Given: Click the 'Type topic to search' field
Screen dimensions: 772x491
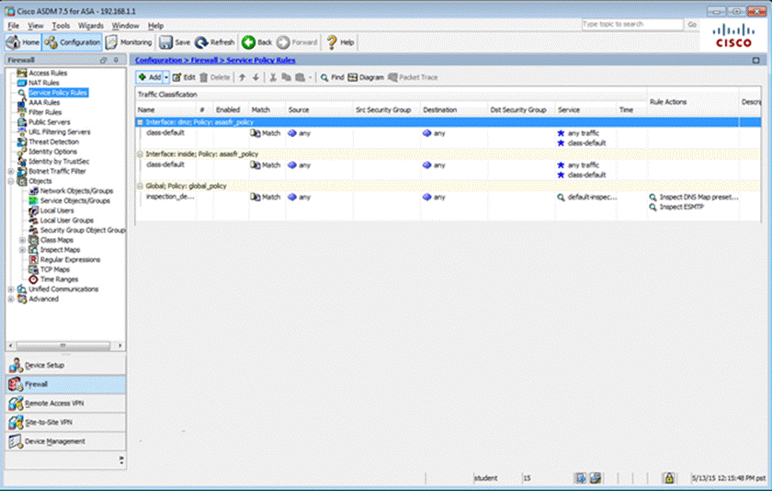Looking at the screenshot, I should [631, 24].
